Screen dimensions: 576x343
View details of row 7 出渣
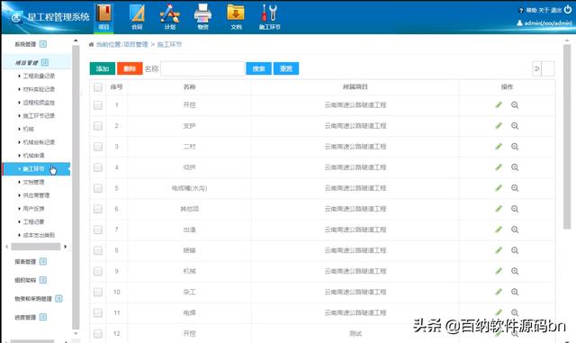click(x=515, y=230)
